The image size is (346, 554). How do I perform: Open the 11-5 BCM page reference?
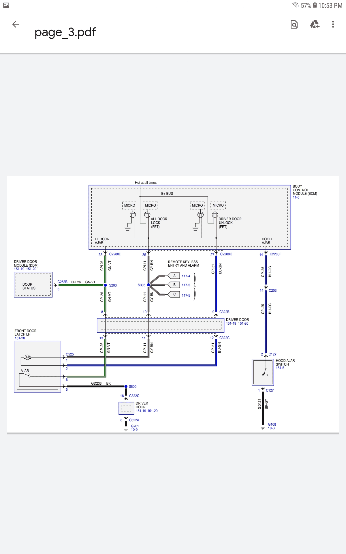(296, 197)
